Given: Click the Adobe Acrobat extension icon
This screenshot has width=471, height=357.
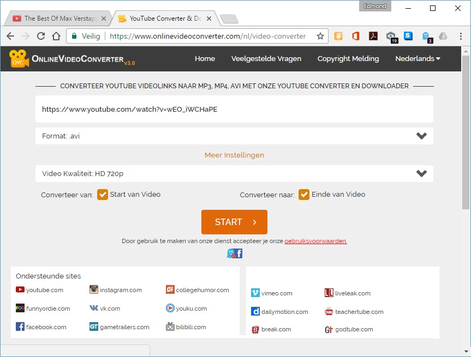Looking at the screenshot, I should (373, 36).
